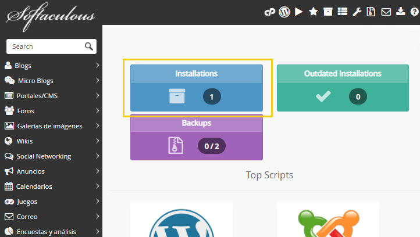This screenshot has height=237, width=420.
Task: Open the Anuncios category
Action: coord(30,171)
